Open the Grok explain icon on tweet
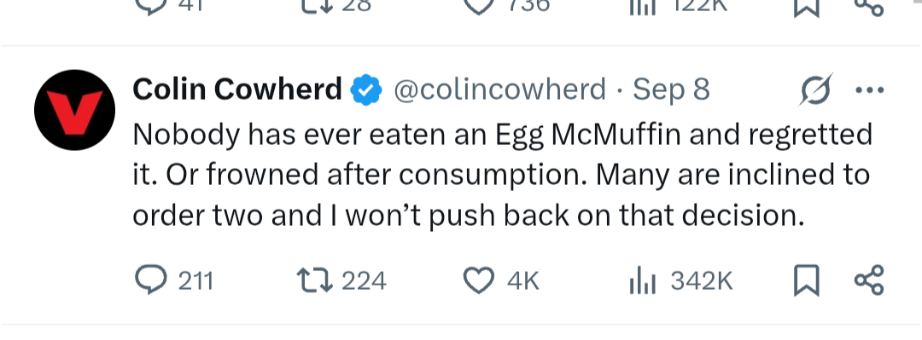This screenshot has width=922, height=340. [816, 89]
